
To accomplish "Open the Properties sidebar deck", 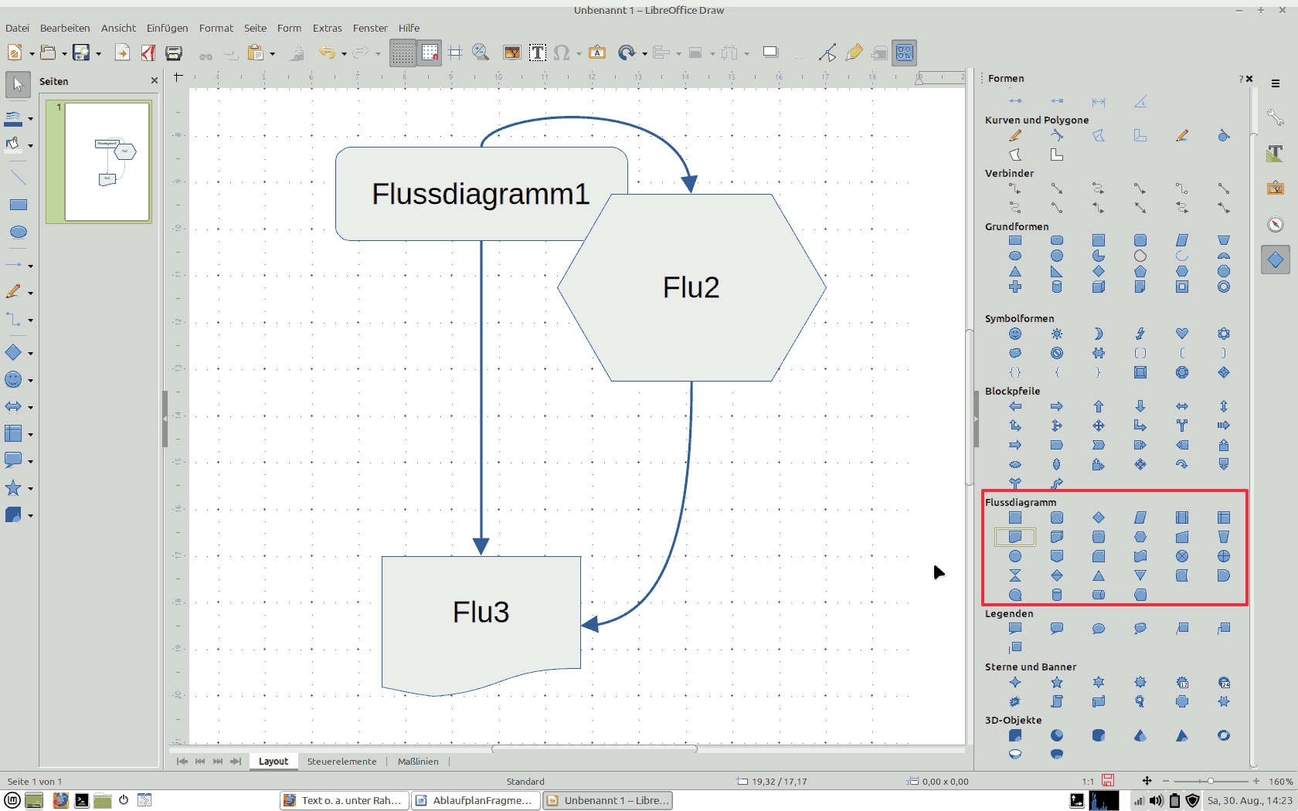I will (x=1276, y=117).
